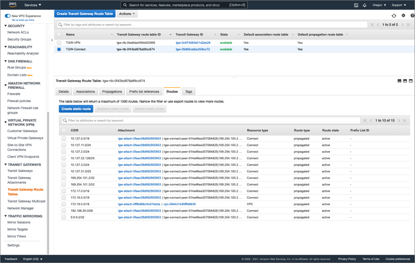Click the Feedback link in footer

coord(11,259)
